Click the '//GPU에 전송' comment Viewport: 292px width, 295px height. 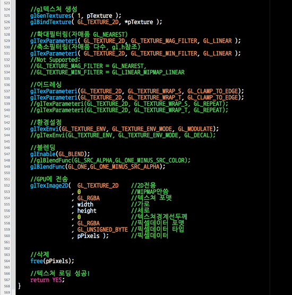click(49, 179)
